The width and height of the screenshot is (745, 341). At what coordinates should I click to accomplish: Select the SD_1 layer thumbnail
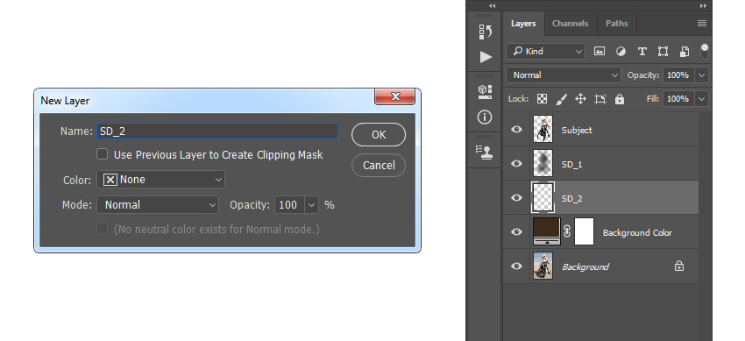coord(543,163)
